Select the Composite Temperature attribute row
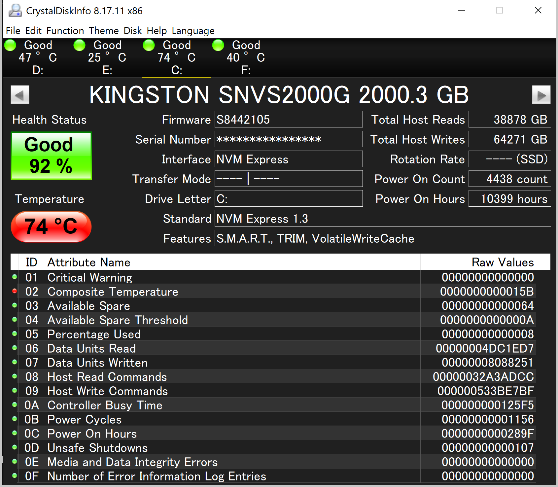This screenshot has width=558, height=487. (273, 292)
